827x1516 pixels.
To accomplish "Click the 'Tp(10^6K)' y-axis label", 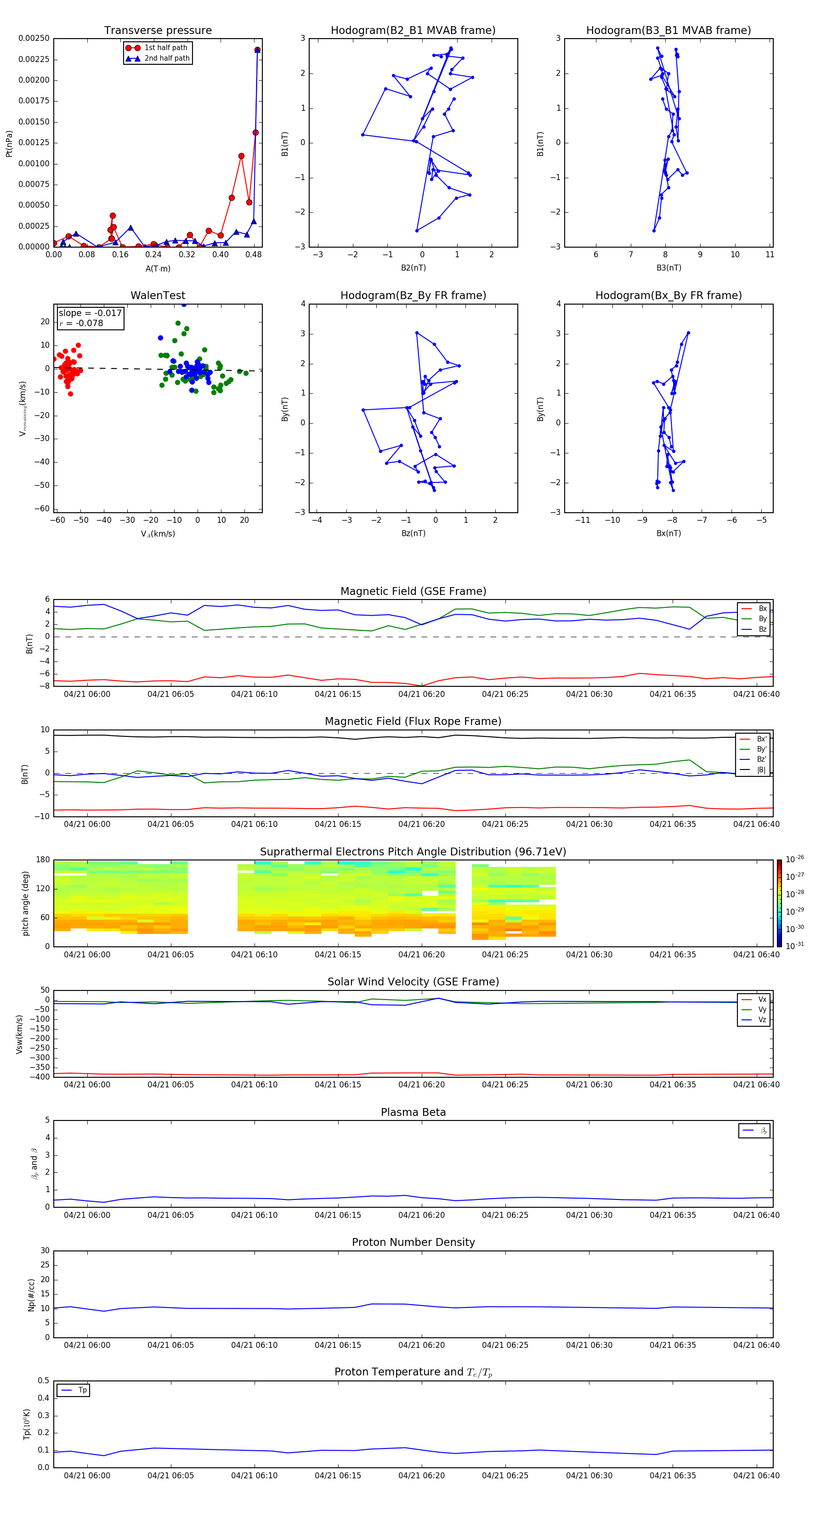I will tap(27, 1424).
